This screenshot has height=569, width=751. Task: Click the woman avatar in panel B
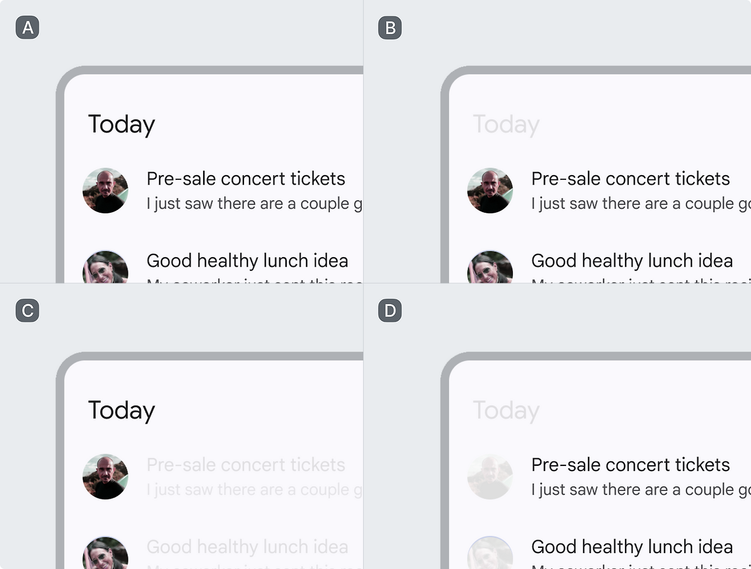point(490,268)
